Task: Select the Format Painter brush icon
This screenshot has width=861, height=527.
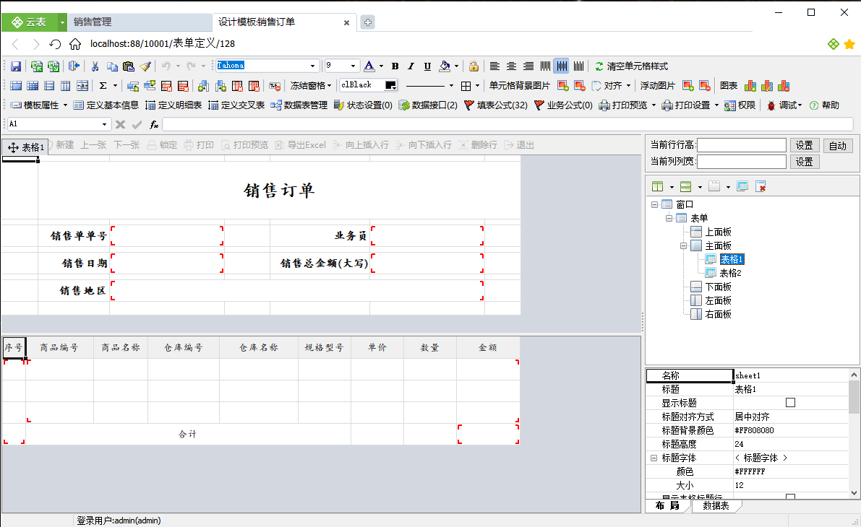Action: tap(145, 66)
